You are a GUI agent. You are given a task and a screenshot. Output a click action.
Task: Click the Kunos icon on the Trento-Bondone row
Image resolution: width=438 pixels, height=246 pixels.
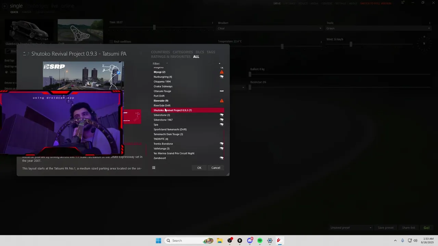[x=222, y=144]
